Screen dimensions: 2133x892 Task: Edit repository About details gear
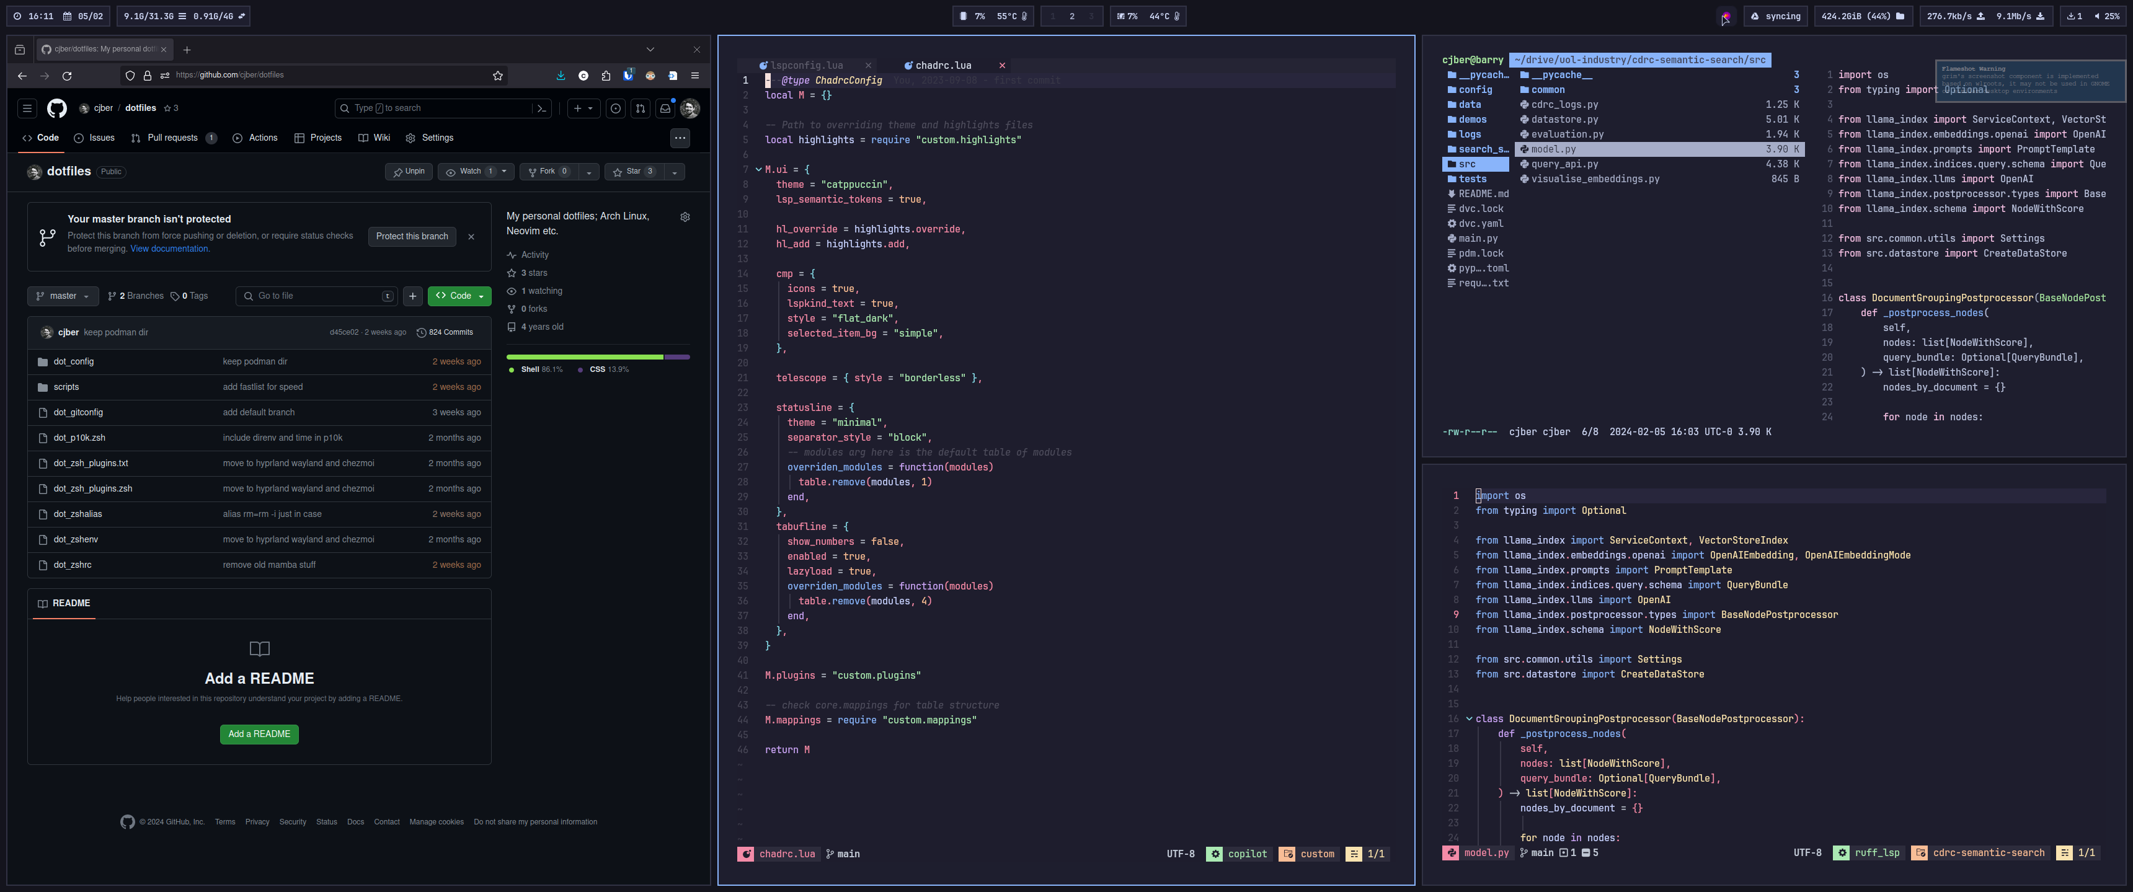685,217
